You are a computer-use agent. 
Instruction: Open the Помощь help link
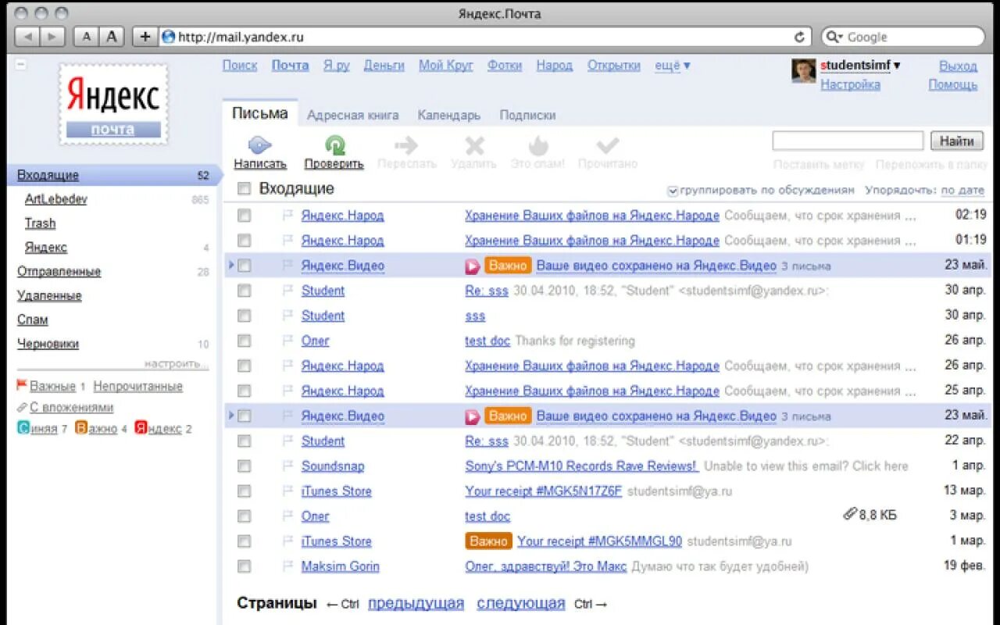[x=953, y=84]
